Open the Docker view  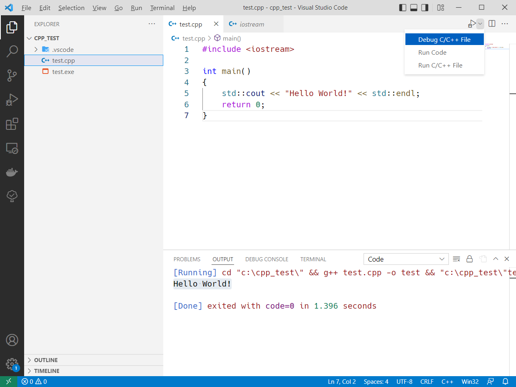pos(12,172)
